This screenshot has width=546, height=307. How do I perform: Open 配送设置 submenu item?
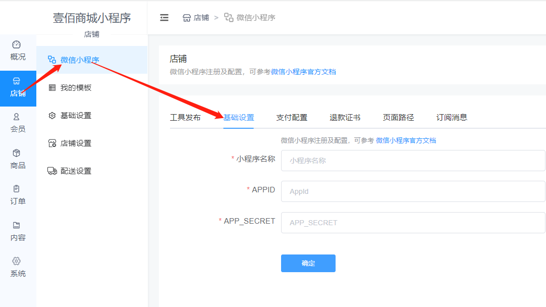coord(92,171)
